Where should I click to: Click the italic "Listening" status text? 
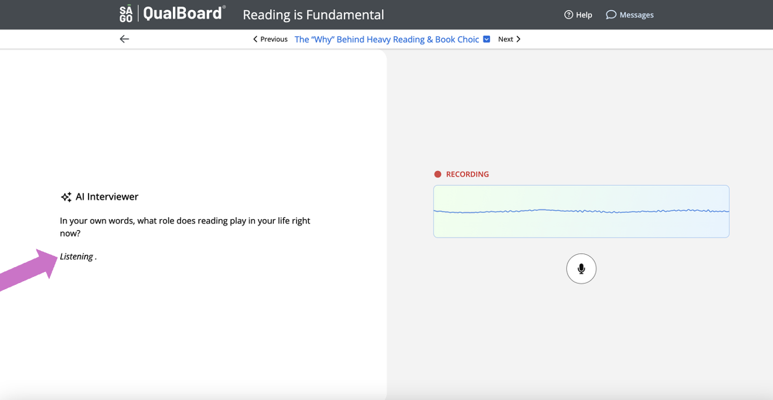pyautogui.click(x=76, y=256)
